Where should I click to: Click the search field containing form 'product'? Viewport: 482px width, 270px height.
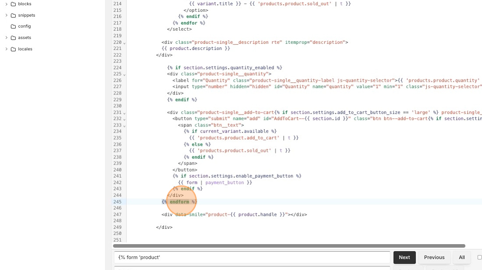pos(252,257)
